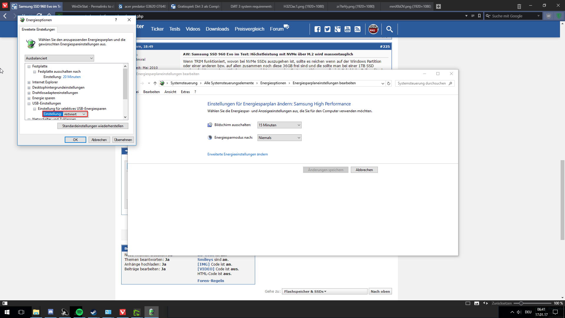Launch Spotify from the taskbar
Viewport: 565px width, 318px height.
click(x=79, y=312)
